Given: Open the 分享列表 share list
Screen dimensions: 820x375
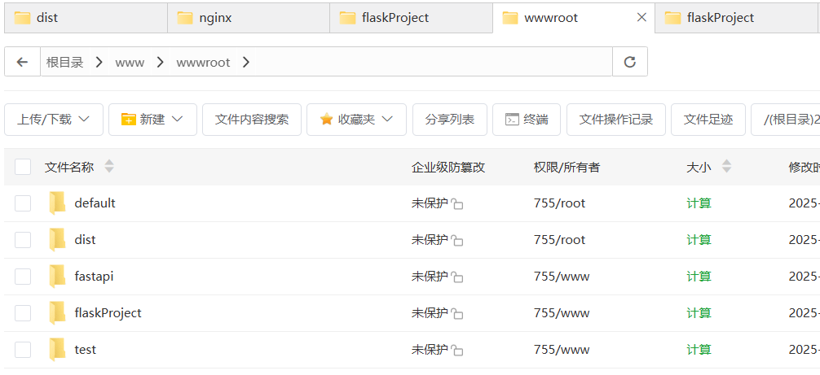Looking at the screenshot, I should (x=450, y=120).
